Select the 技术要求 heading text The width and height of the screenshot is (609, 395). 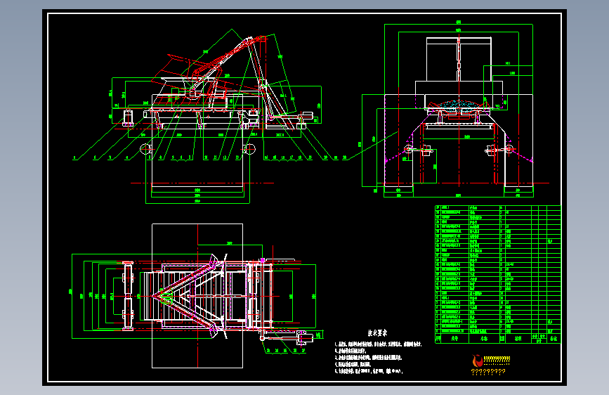pyautogui.click(x=377, y=333)
